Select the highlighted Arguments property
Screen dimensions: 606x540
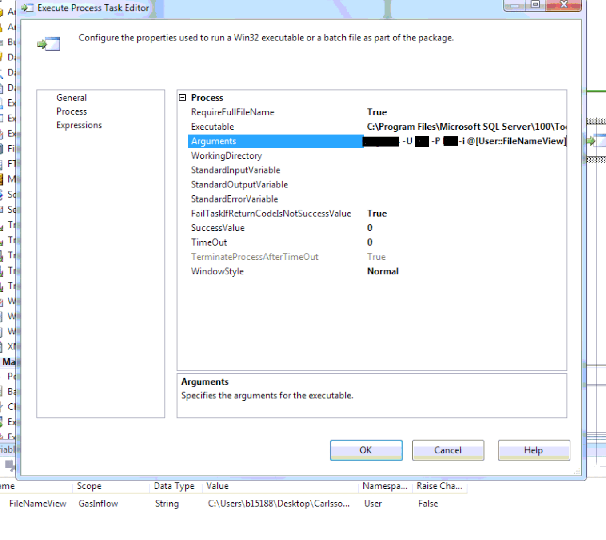pyautogui.click(x=276, y=141)
